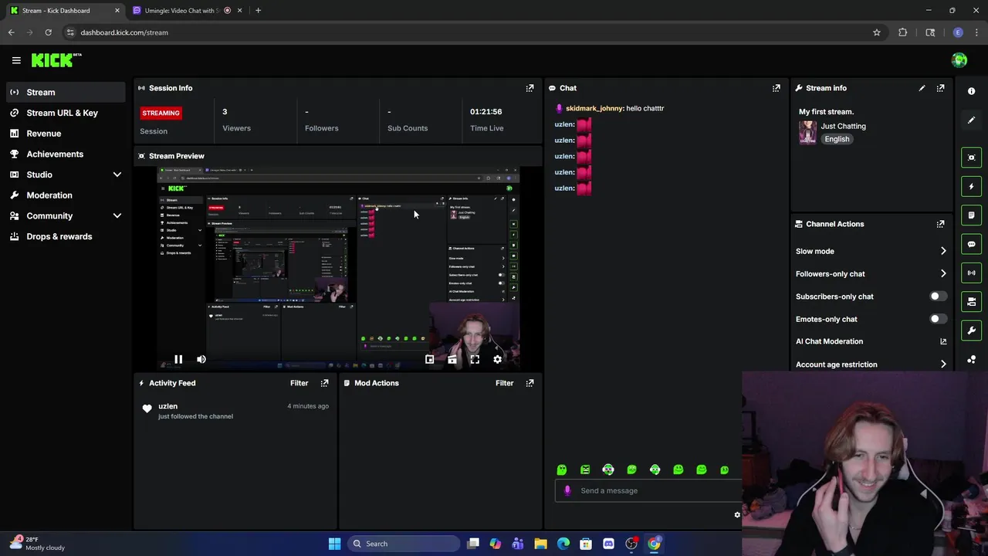This screenshot has width=988, height=556.
Task: Click the three-dots cluster icon in sidebar
Action: (x=972, y=359)
